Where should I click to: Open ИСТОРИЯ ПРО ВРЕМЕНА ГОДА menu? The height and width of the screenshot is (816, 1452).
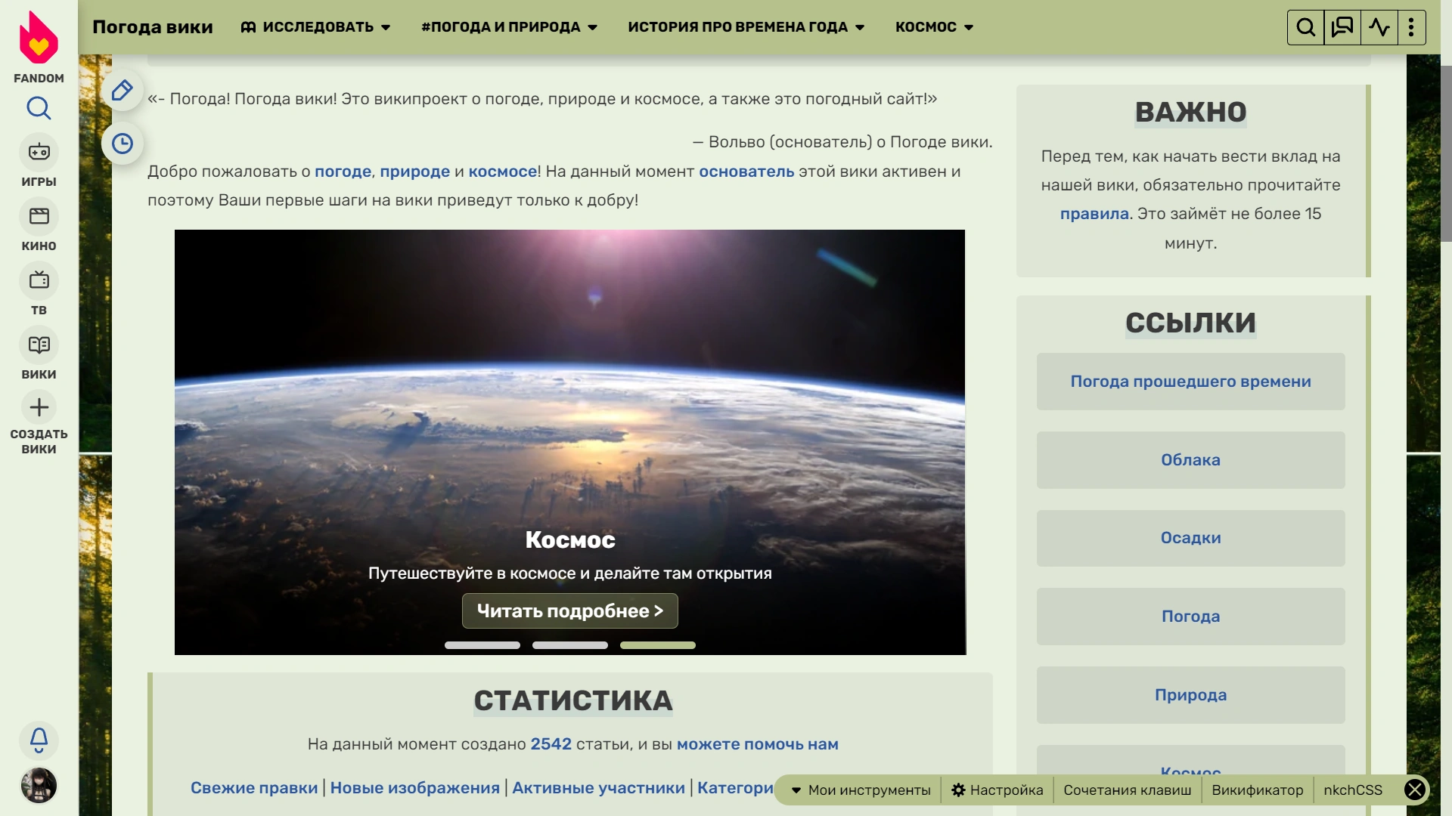[746, 27]
